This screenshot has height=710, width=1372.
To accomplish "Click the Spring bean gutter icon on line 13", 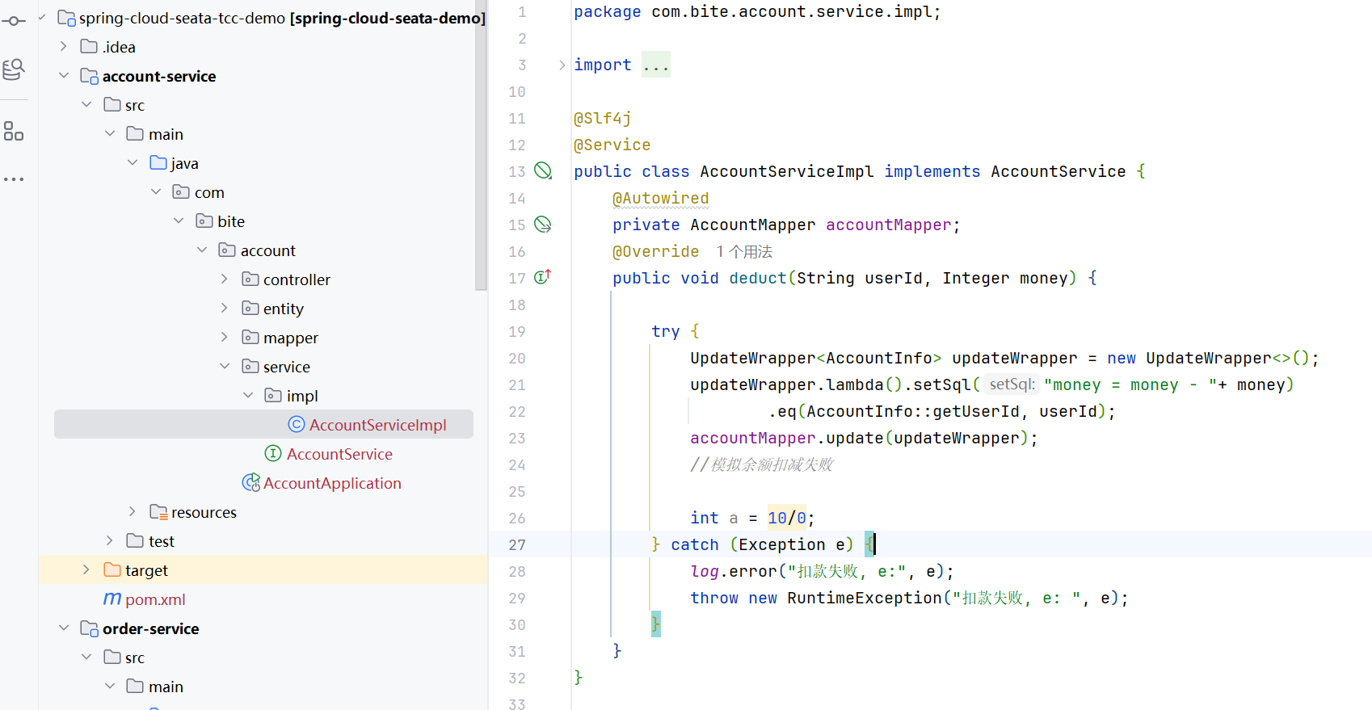I will (543, 170).
